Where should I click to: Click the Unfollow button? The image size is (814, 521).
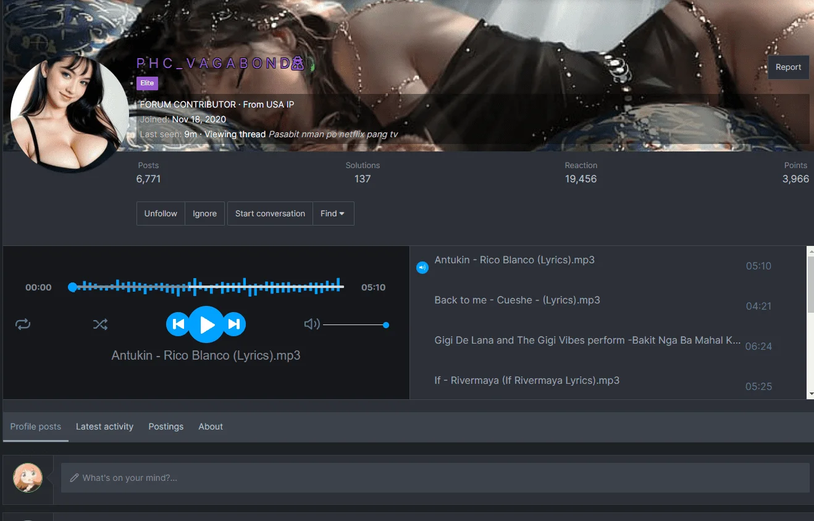pyautogui.click(x=161, y=214)
